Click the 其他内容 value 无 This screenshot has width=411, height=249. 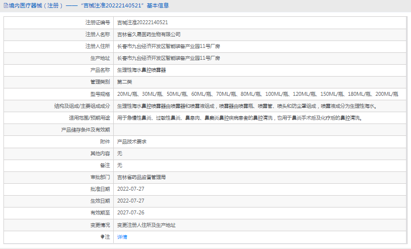pos(120,154)
